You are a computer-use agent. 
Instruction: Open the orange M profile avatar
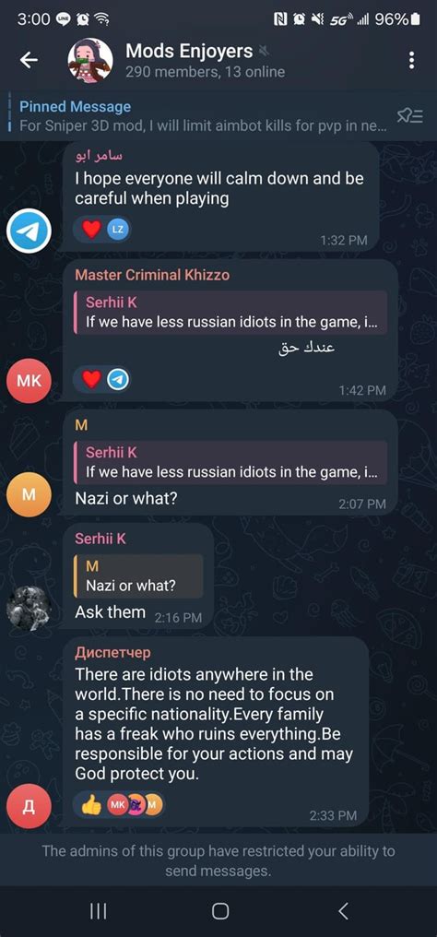point(29,494)
